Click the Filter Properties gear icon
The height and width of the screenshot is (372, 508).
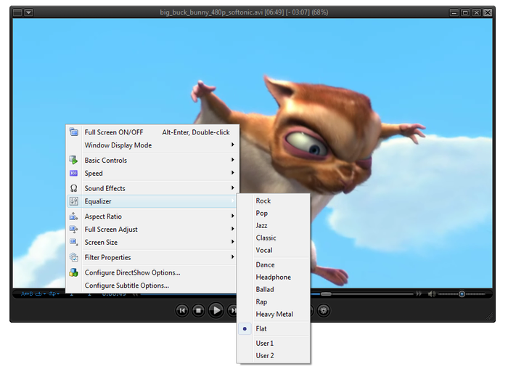point(74,257)
